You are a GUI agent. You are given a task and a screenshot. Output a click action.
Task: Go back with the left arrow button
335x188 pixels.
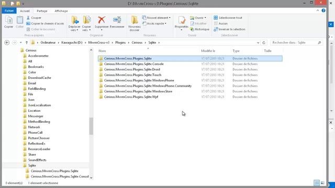click(7, 43)
